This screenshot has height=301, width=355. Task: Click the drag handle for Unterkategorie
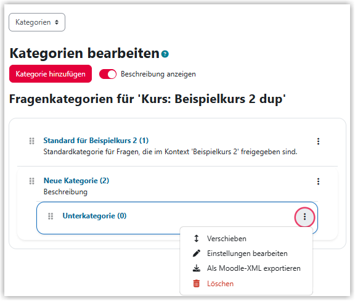point(51,216)
